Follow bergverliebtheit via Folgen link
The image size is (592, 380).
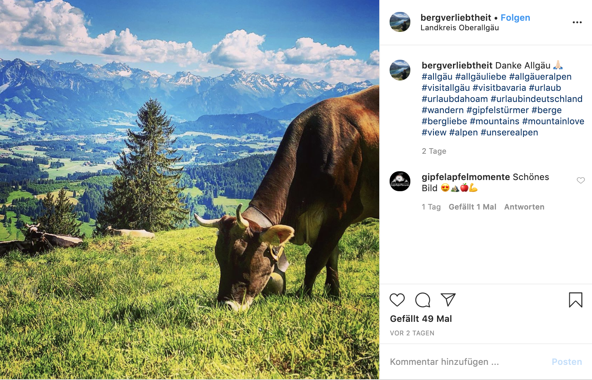tap(515, 18)
